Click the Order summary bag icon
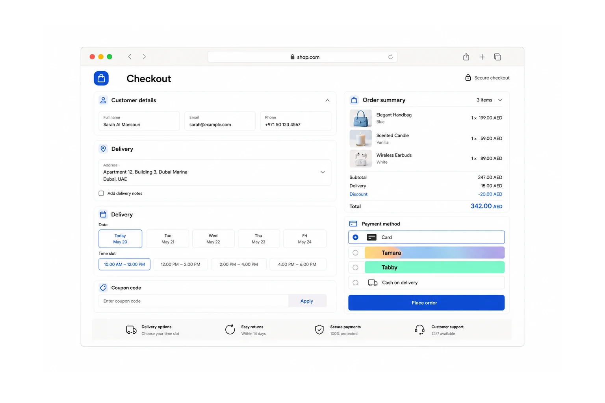 click(x=354, y=100)
